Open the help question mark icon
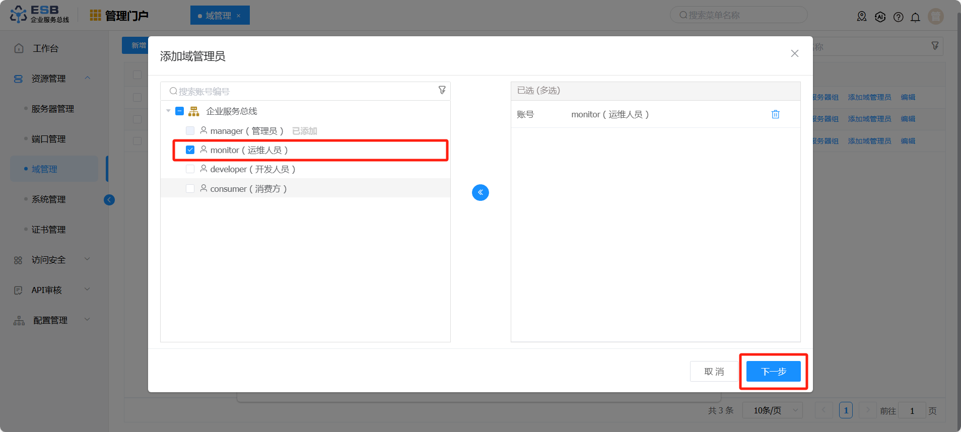The width and height of the screenshot is (961, 432). (898, 17)
